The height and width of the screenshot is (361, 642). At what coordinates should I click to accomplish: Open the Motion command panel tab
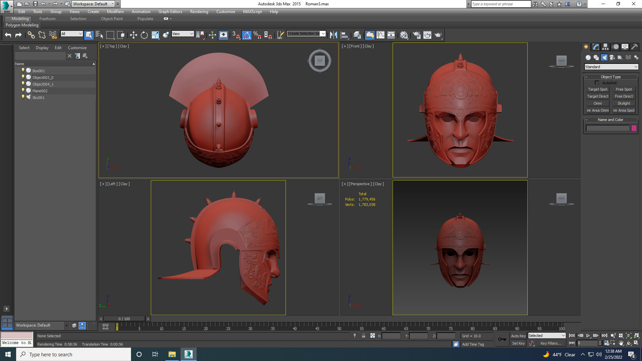coord(615,47)
